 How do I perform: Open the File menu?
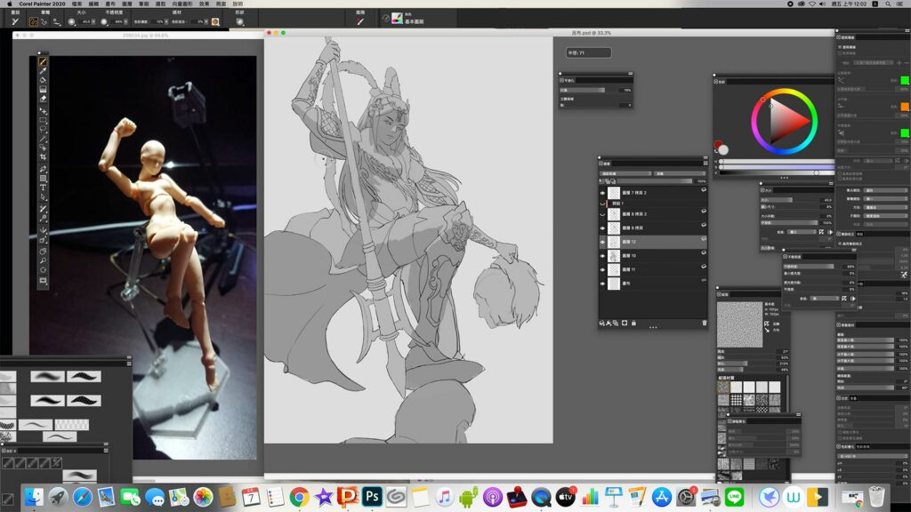click(77, 4)
